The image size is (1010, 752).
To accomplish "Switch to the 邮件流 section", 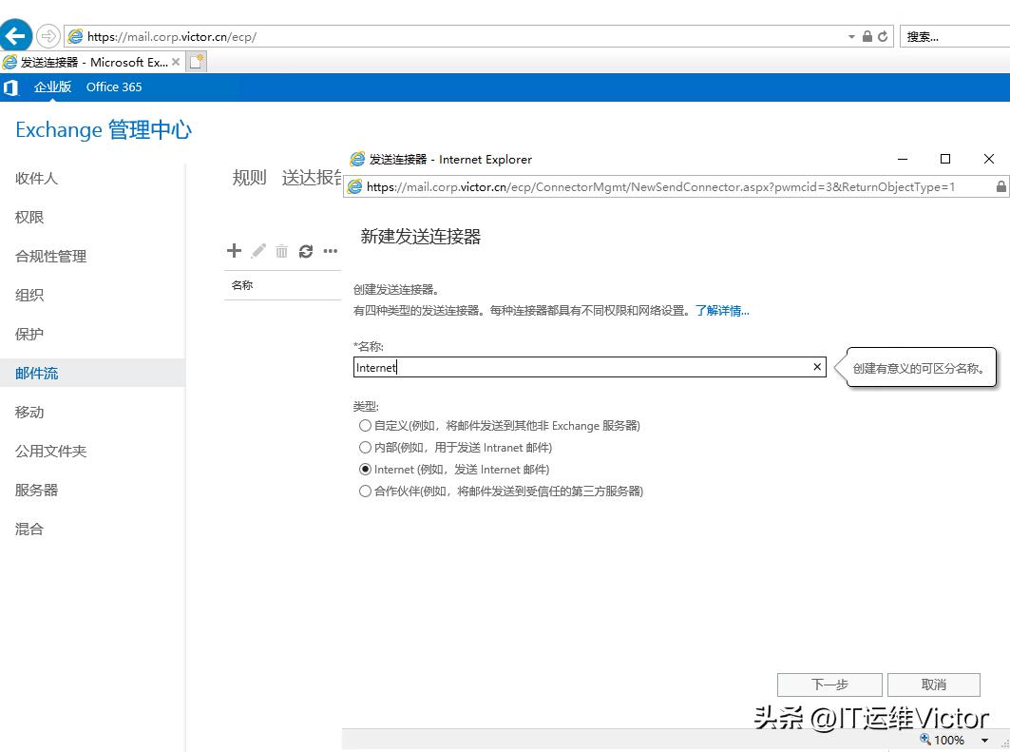I will click(38, 373).
